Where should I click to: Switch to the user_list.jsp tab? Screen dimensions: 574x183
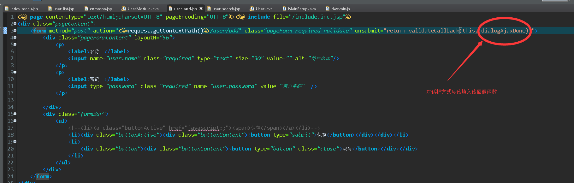pos(64,9)
